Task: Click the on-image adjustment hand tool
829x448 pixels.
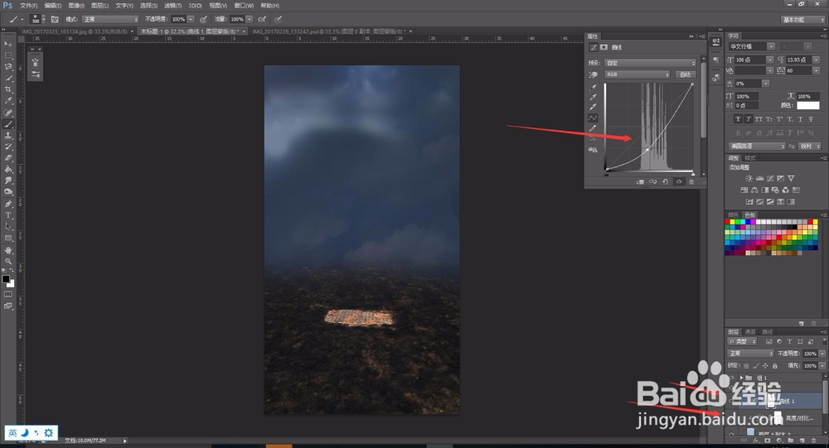Action: (x=594, y=75)
